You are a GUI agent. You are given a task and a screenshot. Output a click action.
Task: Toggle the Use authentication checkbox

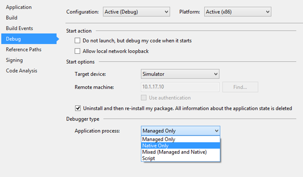click(x=144, y=98)
